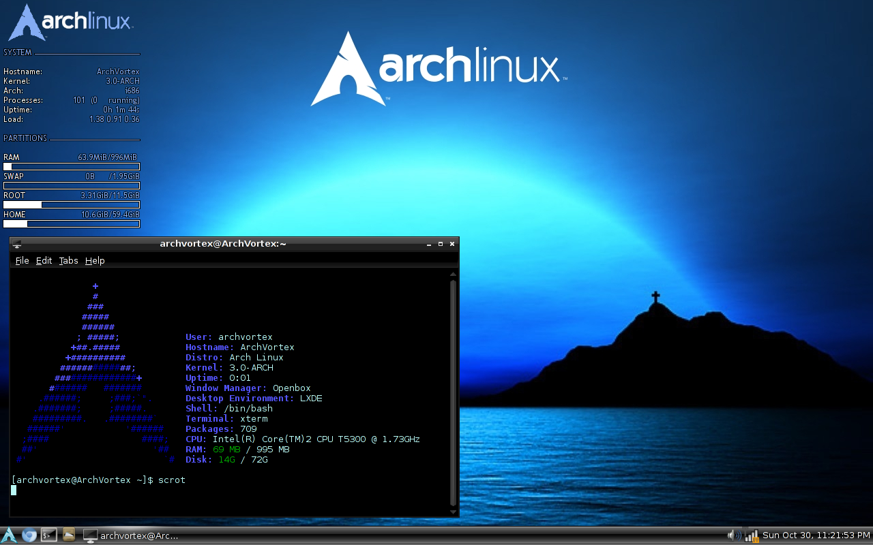Click the Show Desktop icon

(x=90, y=535)
